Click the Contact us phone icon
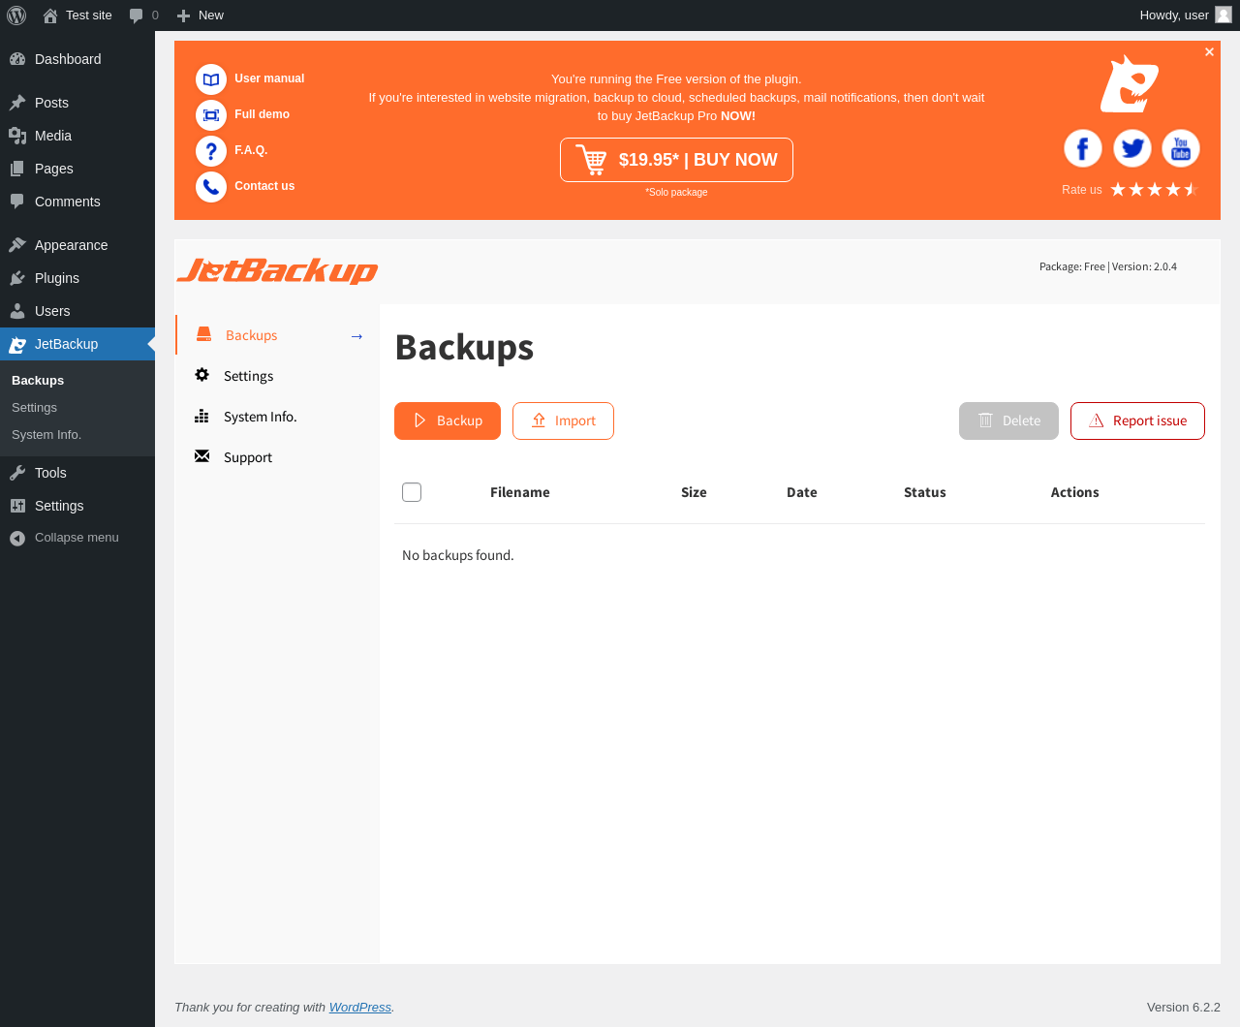This screenshot has width=1240, height=1027. tap(211, 187)
